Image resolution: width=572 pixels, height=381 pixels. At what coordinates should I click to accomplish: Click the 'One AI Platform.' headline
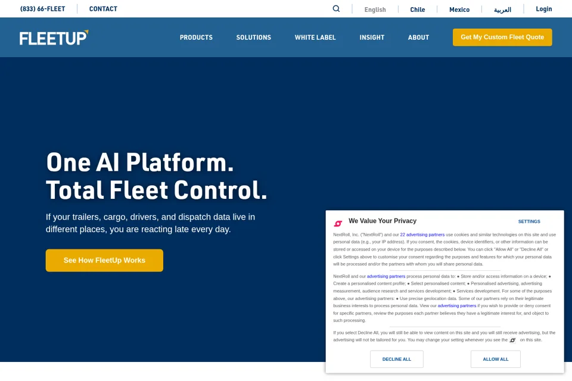(x=139, y=163)
